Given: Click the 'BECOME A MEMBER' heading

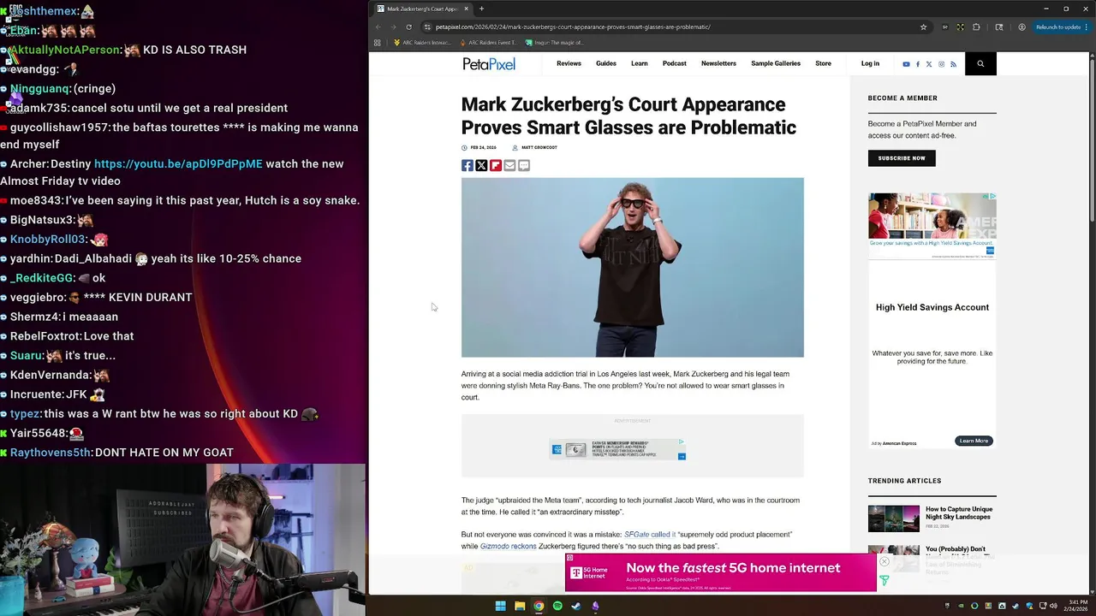Looking at the screenshot, I should pos(902,98).
